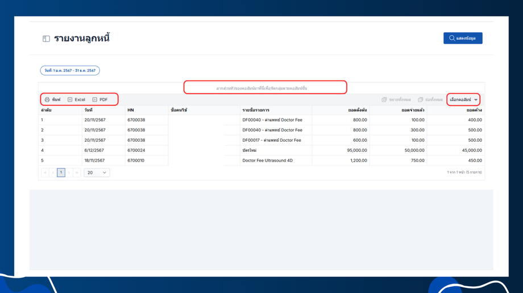This screenshot has height=293, width=523.
Task: Click the พิมพ์ print button
Action: pyautogui.click(x=53, y=99)
